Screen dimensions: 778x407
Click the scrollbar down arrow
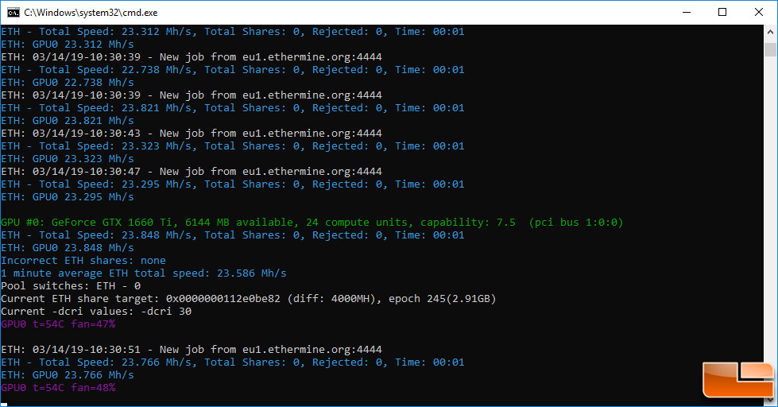(770, 400)
